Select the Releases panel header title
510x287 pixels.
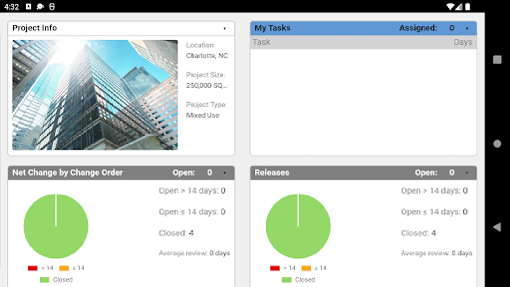(x=272, y=173)
